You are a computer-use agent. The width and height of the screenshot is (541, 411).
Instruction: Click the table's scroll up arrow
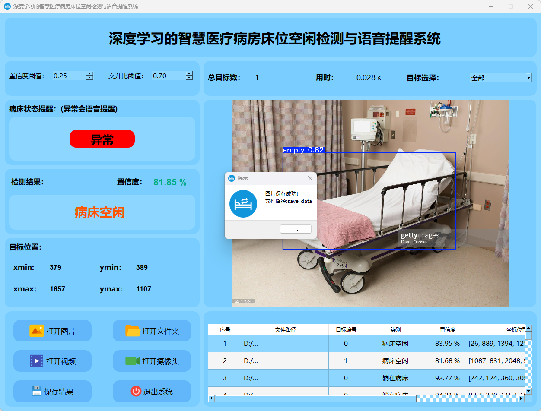point(528,328)
